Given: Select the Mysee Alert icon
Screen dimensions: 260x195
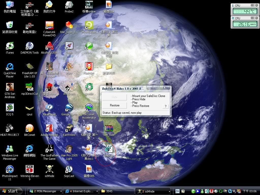Looking at the screenshot, I should point(89,25).
